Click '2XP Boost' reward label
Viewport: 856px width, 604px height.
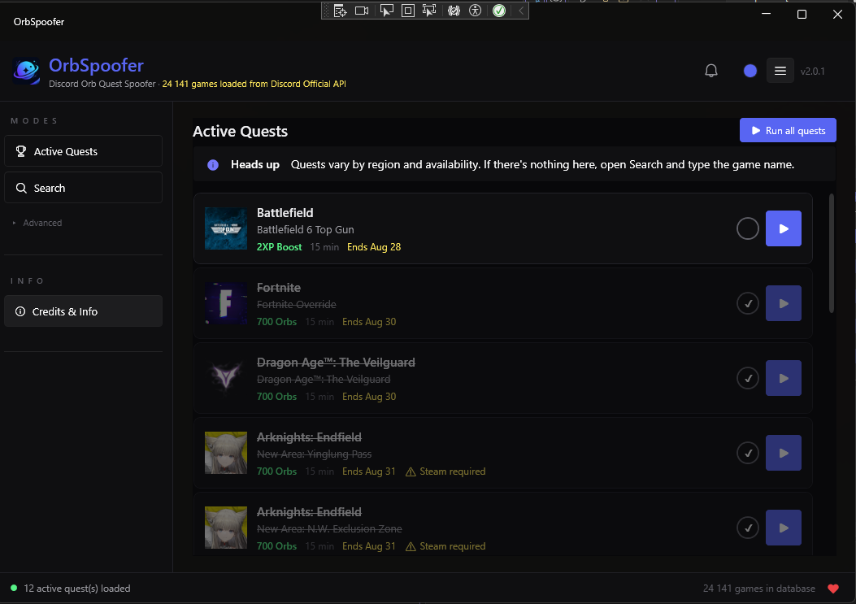coord(279,247)
